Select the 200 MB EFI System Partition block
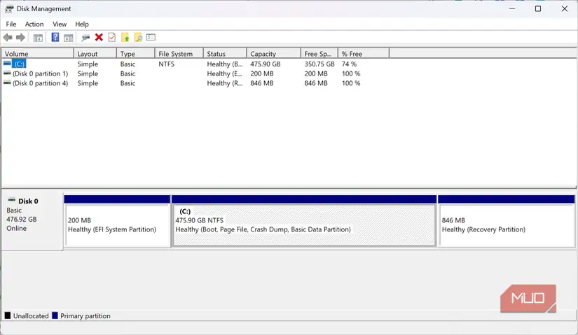Screen dimensions: 578x335 tap(117, 222)
